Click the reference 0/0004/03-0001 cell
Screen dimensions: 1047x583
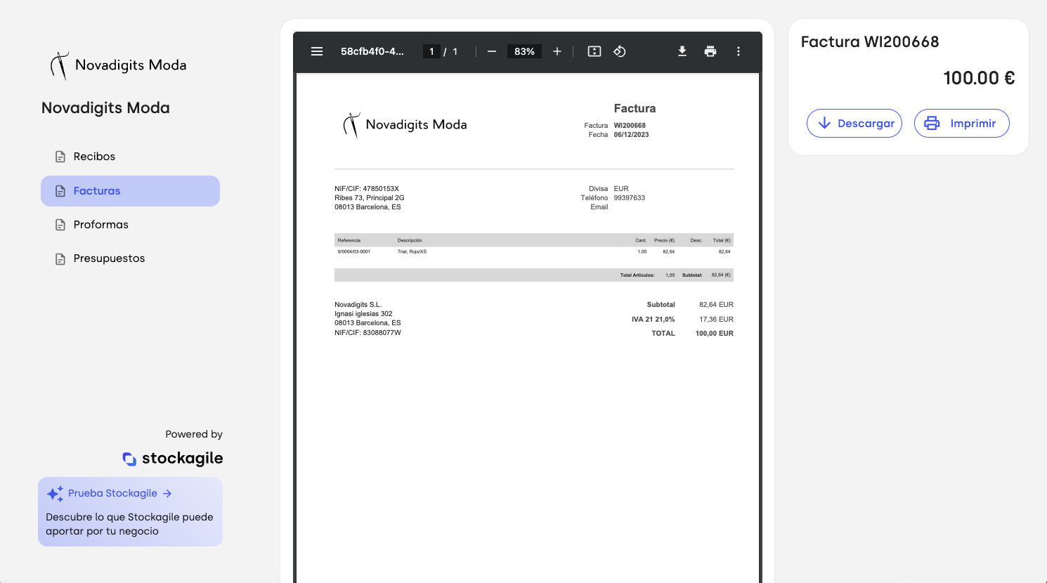354,251
